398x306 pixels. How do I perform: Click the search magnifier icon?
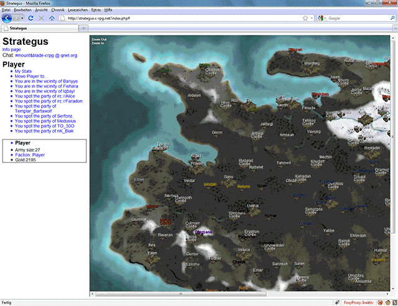click(392, 18)
